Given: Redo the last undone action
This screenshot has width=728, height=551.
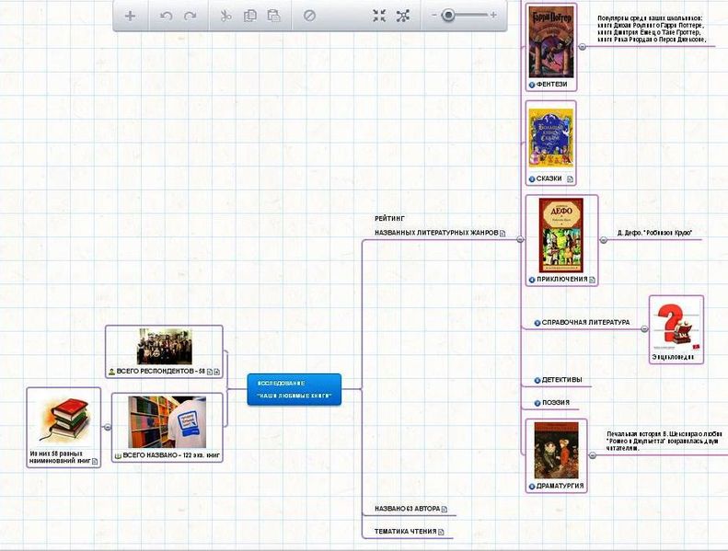Looking at the screenshot, I should tap(190, 17).
